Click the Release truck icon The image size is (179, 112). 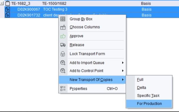(63, 45)
